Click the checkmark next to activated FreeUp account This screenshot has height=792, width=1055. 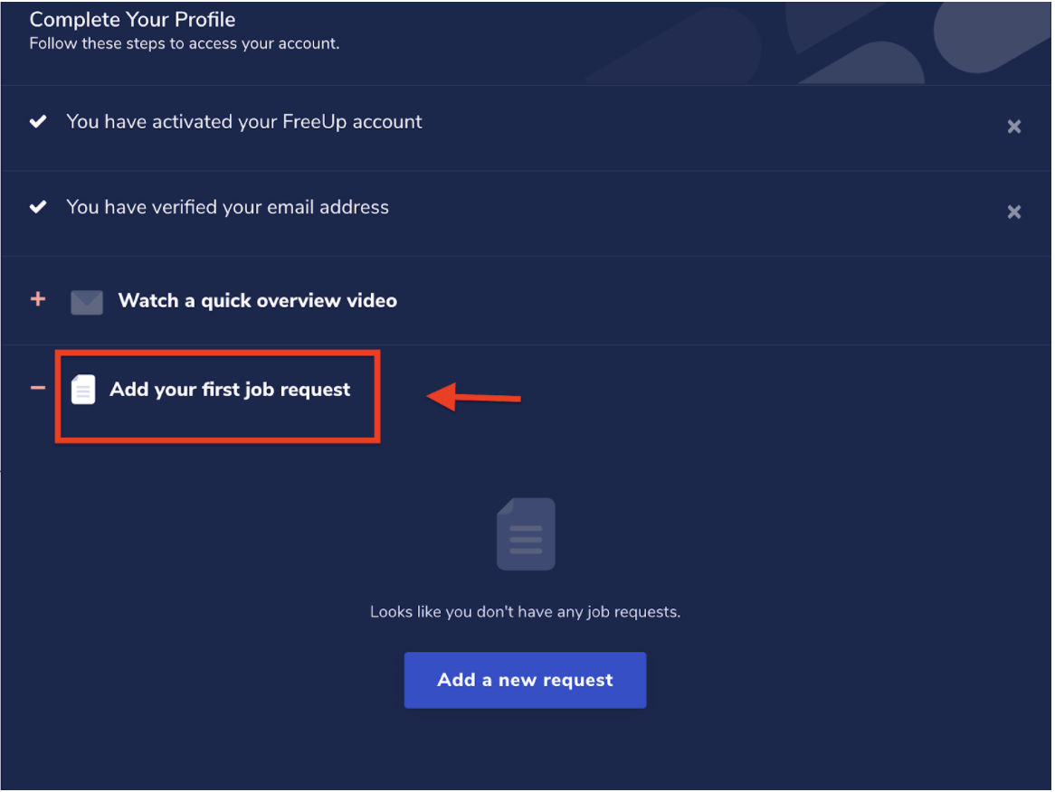click(x=38, y=121)
